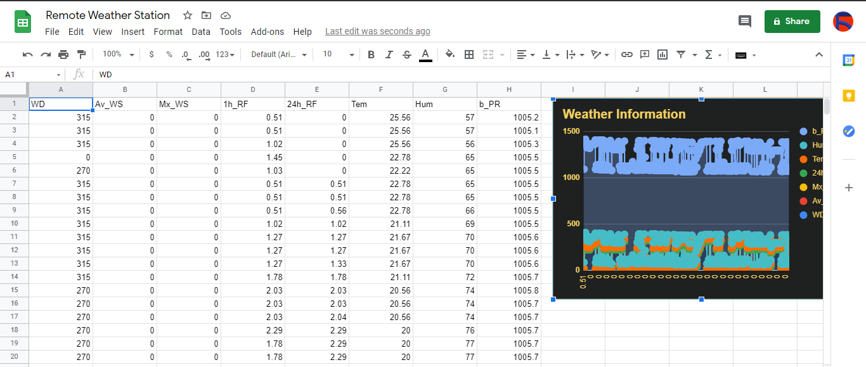Screen dimensions: 866x367
Task: Open the zoom level dropdown showing 100%
Action: click(117, 55)
